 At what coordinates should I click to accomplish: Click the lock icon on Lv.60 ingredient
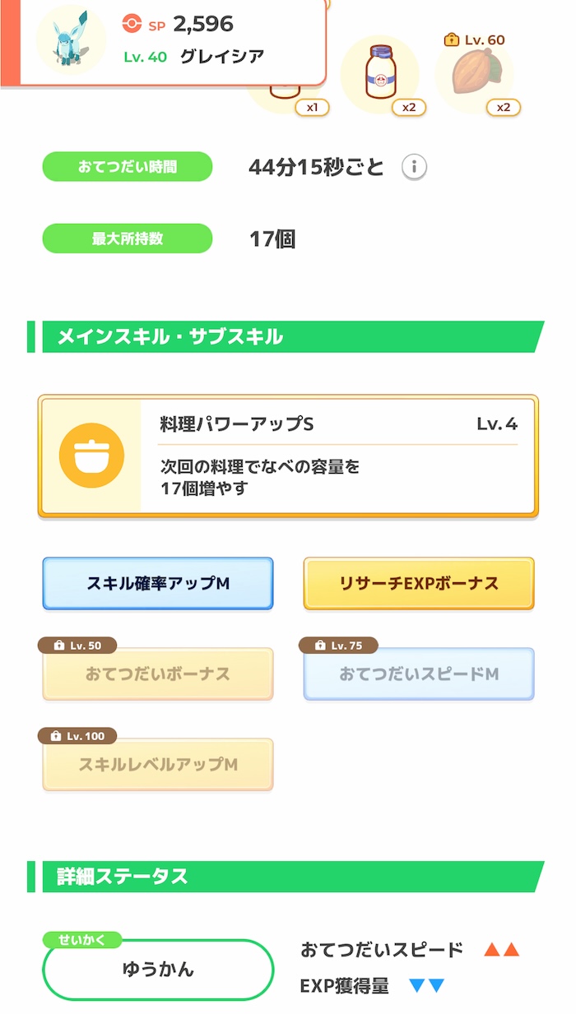(451, 39)
